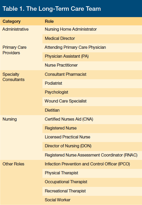The image size is (142, 205).
Task: Click the Certified Nurses Aid (CNA) row
Action: click(x=92, y=120)
